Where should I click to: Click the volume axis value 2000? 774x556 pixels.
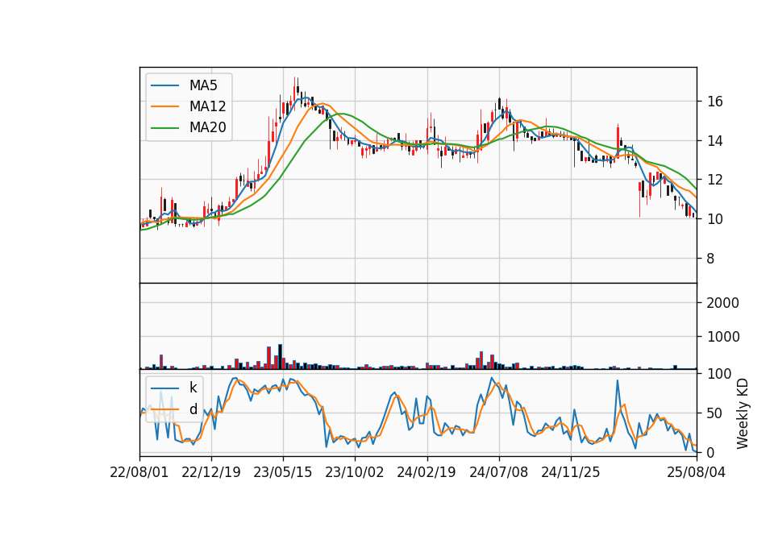(x=723, y=303)
